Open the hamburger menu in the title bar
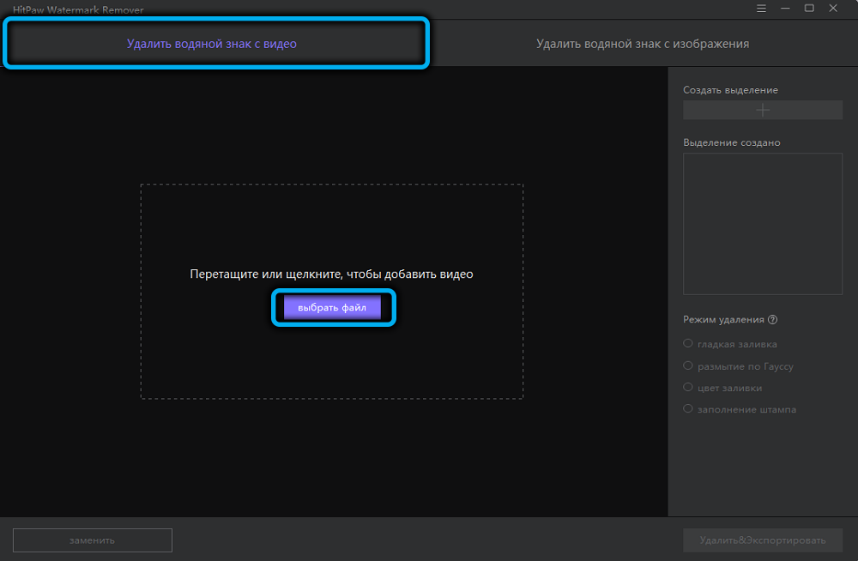The image size is (858, 561). [x=762, y=8]
